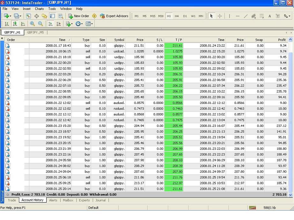This screenshot has width=294, height=220.
Task: Open the Insert menu
Action: (26, 9)
